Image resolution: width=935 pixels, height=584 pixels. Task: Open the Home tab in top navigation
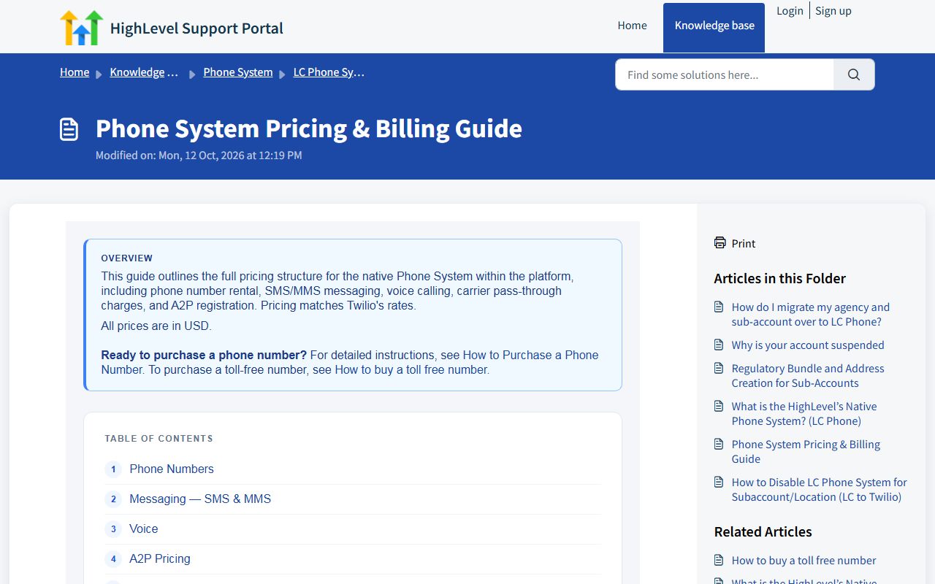pyautogui.click(x=633, y=26)
